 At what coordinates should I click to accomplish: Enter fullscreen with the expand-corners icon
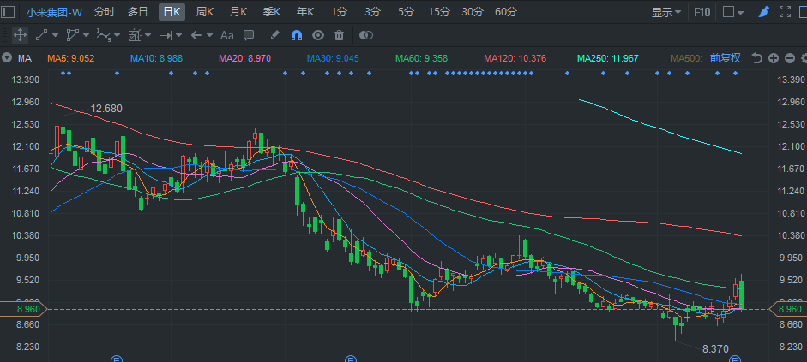pos(785,11)
